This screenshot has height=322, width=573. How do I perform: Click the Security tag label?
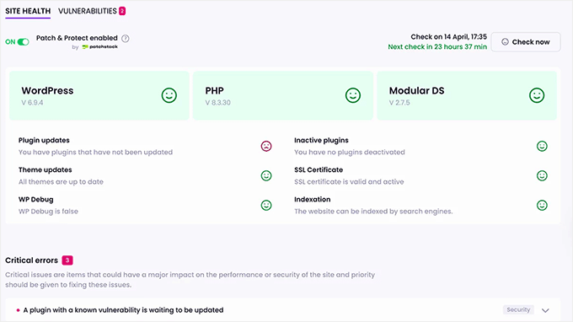coord(518,310)
